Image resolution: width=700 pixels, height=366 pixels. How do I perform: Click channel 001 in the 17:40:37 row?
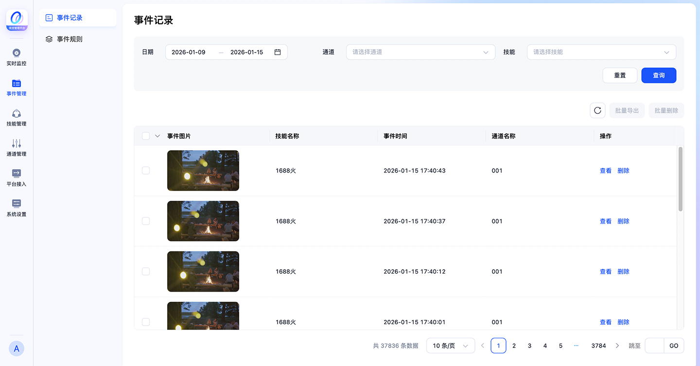click(x=497, y=221)
